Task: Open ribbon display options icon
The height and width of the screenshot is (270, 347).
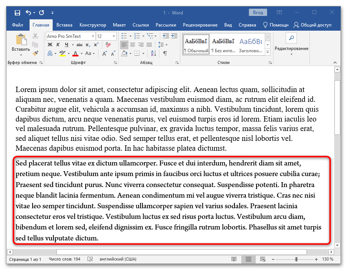Action: pos(280,12)
